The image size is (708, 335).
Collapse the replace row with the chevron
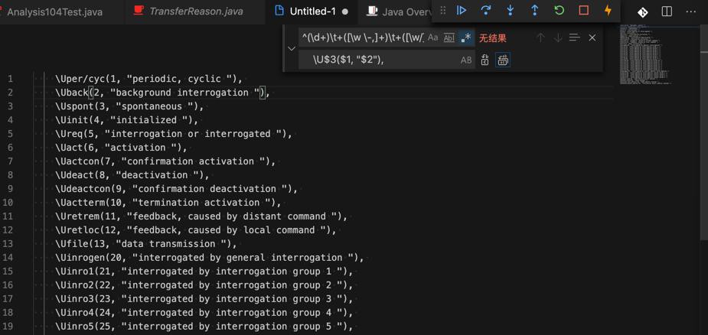[x=291, y=48]
